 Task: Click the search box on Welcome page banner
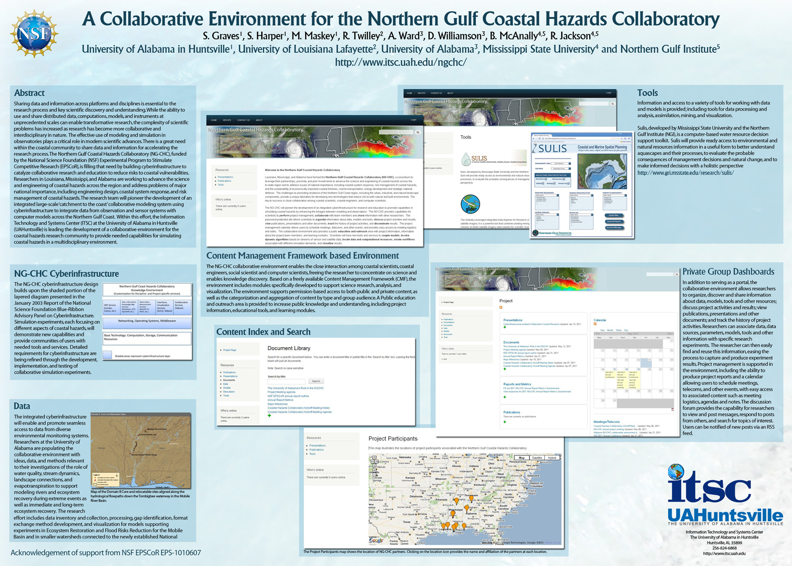397,132
